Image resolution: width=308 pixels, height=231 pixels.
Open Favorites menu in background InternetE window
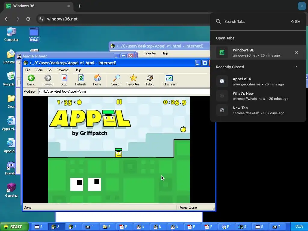tap(150, 53)
